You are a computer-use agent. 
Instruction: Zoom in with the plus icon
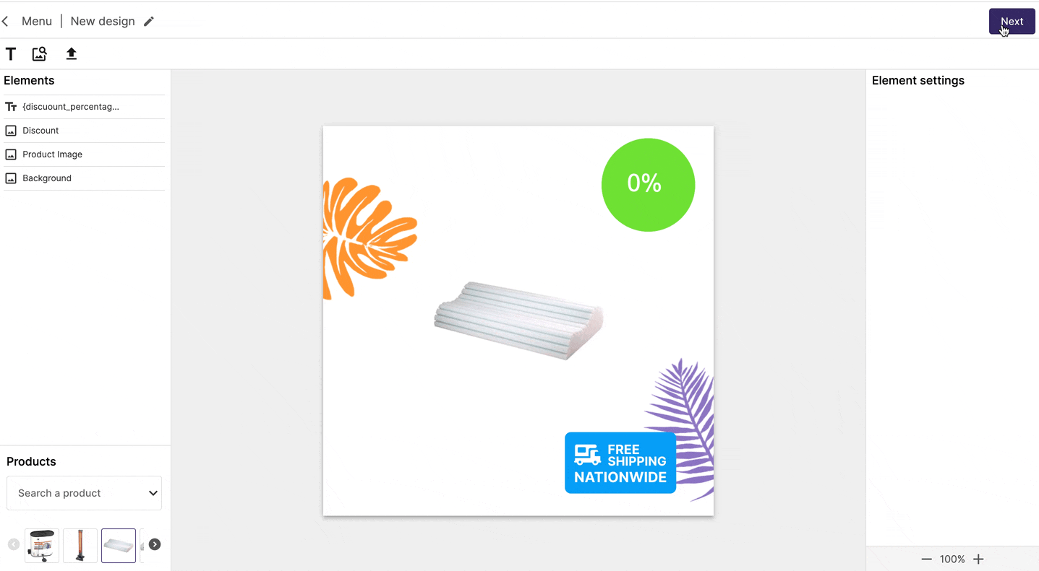coord(978,559)
